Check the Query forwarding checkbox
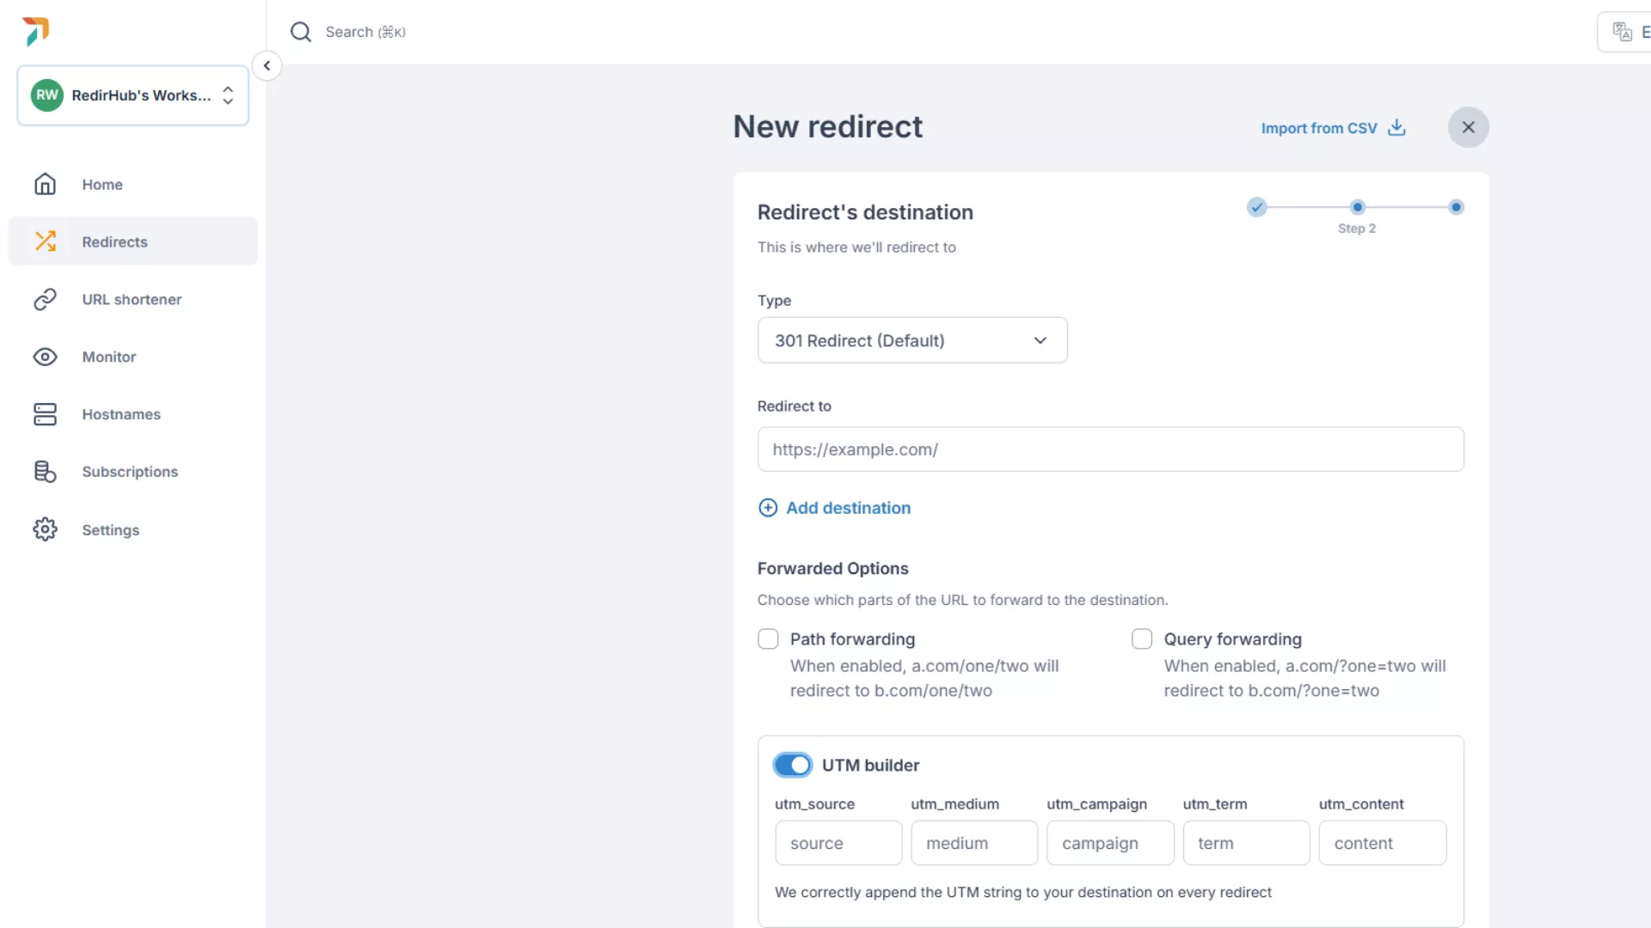This screenshot has height=928, width=1651. coord(1142,639)
